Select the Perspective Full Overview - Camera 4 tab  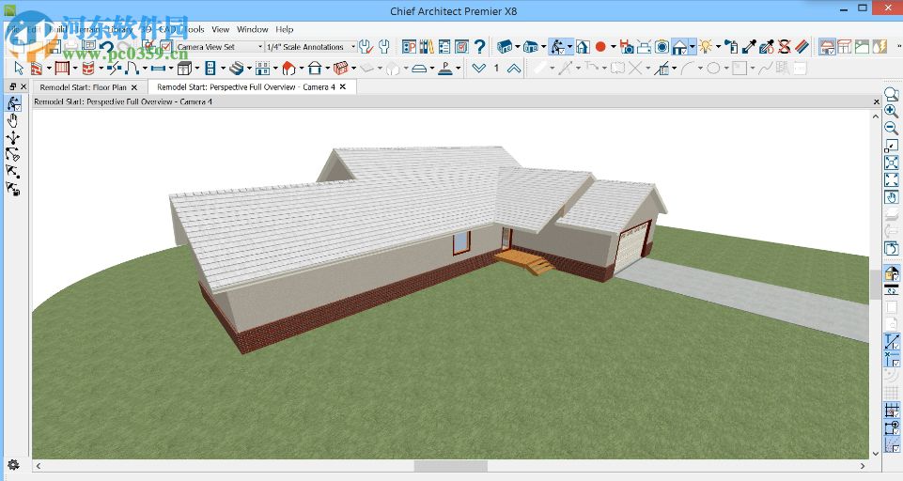coord(246,87)
